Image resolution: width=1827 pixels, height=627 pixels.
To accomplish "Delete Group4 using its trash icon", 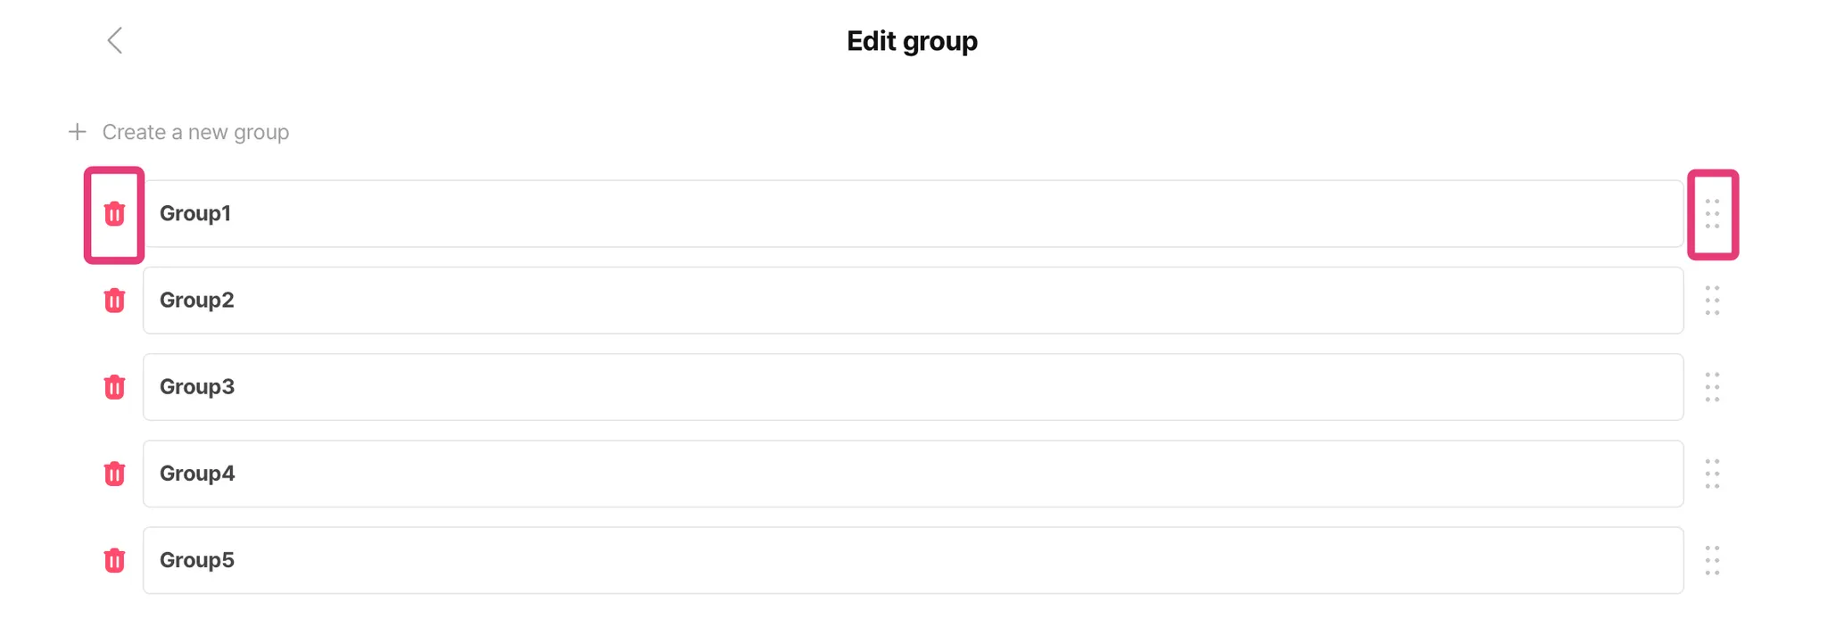I will (114, 474).
